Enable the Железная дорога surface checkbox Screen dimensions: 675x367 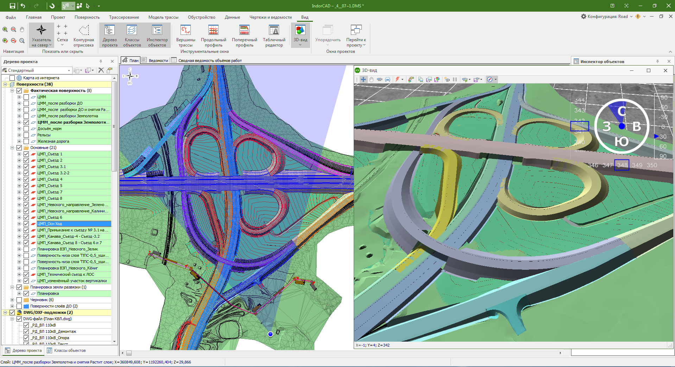pos(26,141)
